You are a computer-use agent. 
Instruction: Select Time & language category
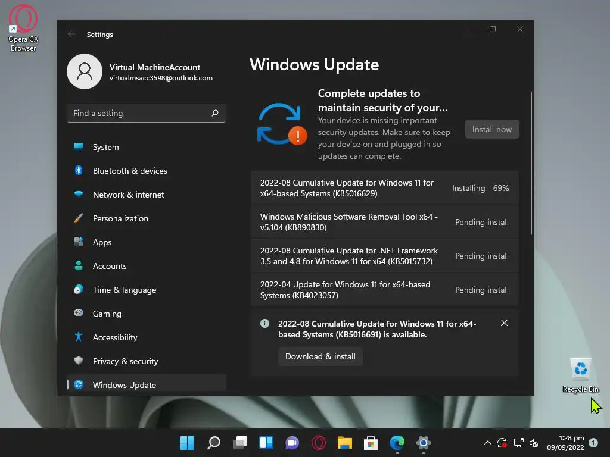pos(147,290)
